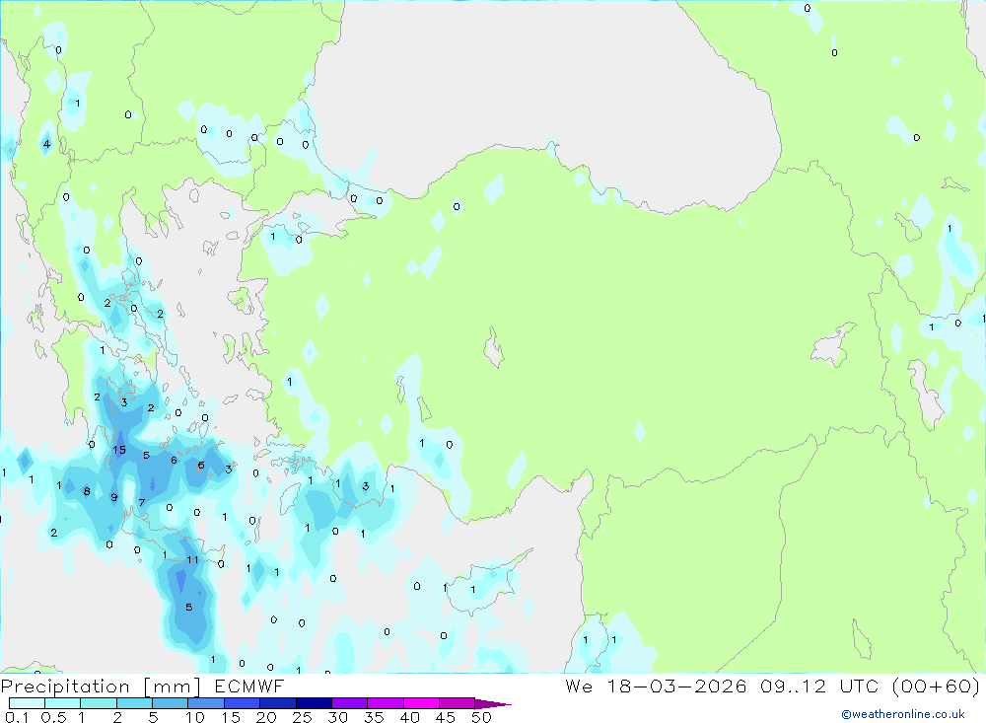986x723 pixels.
Task: Click the '(00+60)' forecast offset text
Action: tap(937, 686)
